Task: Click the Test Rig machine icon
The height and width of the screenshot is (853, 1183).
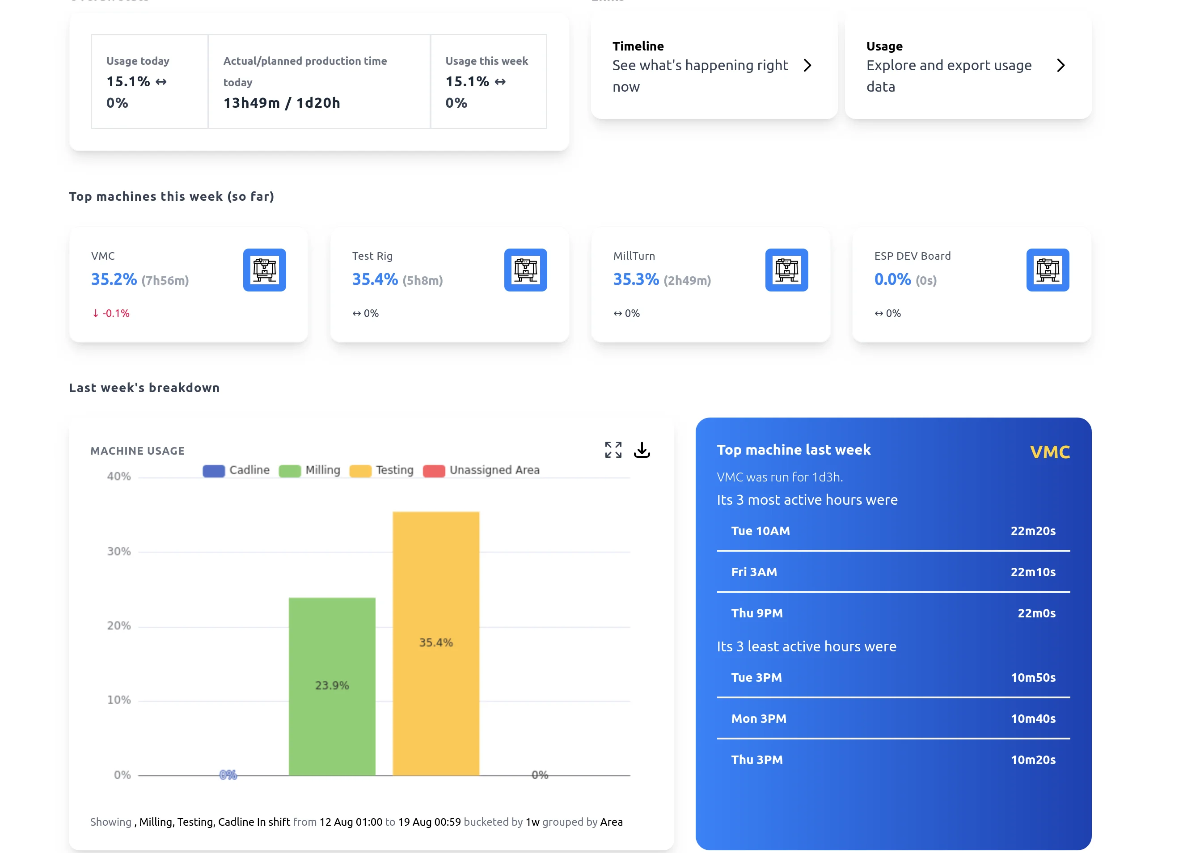Action: pos(525,270)
